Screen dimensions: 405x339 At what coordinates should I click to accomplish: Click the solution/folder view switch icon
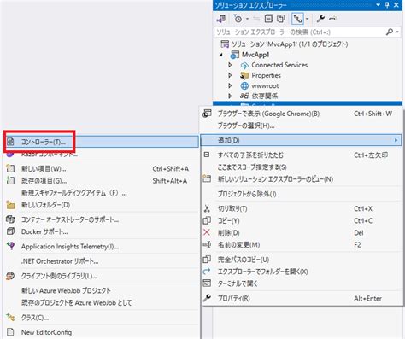point(221,19)
